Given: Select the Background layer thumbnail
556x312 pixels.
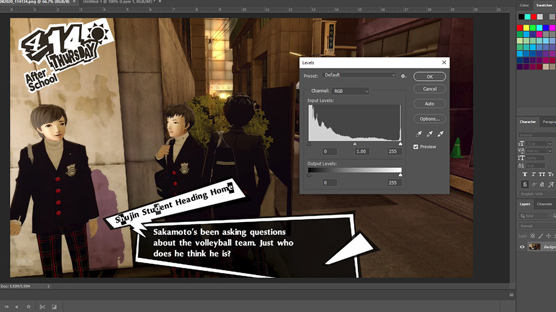Looking at the screenshot, I should pyautogui.click(x=534, y=247).
